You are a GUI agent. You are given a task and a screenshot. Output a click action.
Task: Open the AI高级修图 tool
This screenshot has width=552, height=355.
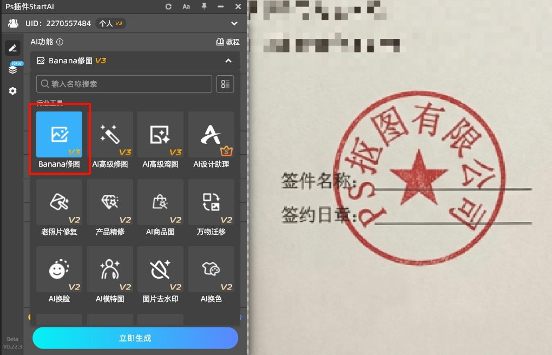pos(109,135)
